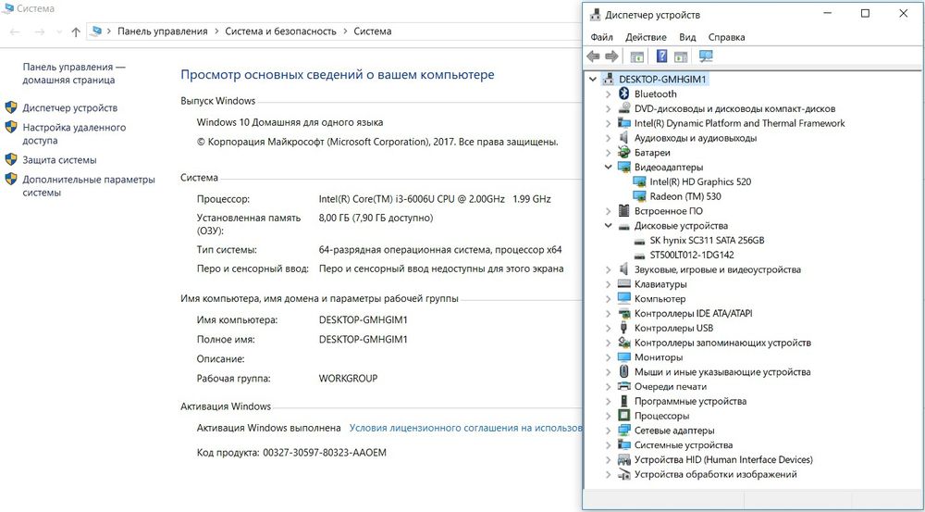Open the Действие menu
Image resolution: width=925 pixels, height=512 pixels.
tap(646, 37)
